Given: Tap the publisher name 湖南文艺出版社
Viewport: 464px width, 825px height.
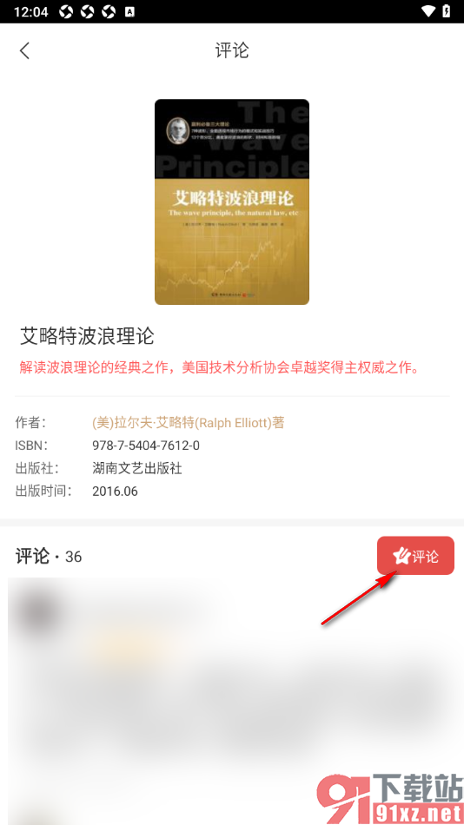Looking at the screenshot, I should tap(137, 468).
